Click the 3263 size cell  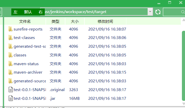(73, 90)
